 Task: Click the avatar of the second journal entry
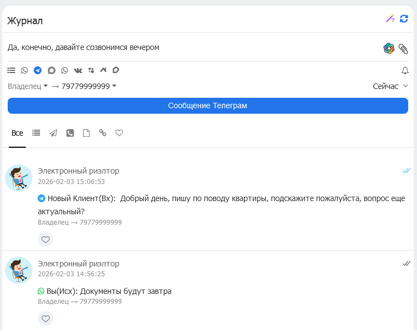coord(19,271)
